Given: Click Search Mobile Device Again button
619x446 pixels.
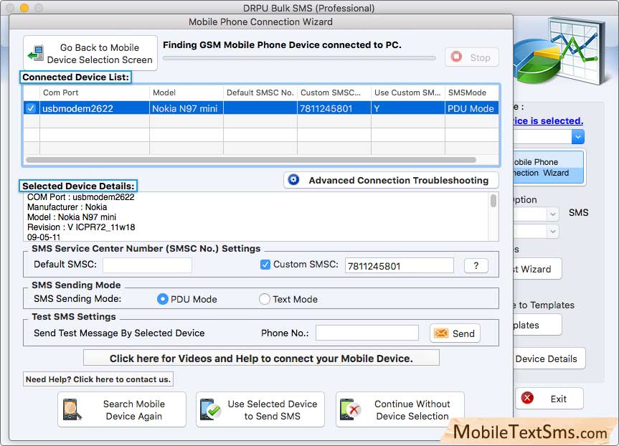Looking at the screenshot, I should (x=122, y=409).
